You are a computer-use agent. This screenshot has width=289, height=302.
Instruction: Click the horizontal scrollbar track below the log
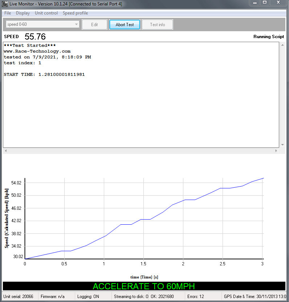coord(142,150)
